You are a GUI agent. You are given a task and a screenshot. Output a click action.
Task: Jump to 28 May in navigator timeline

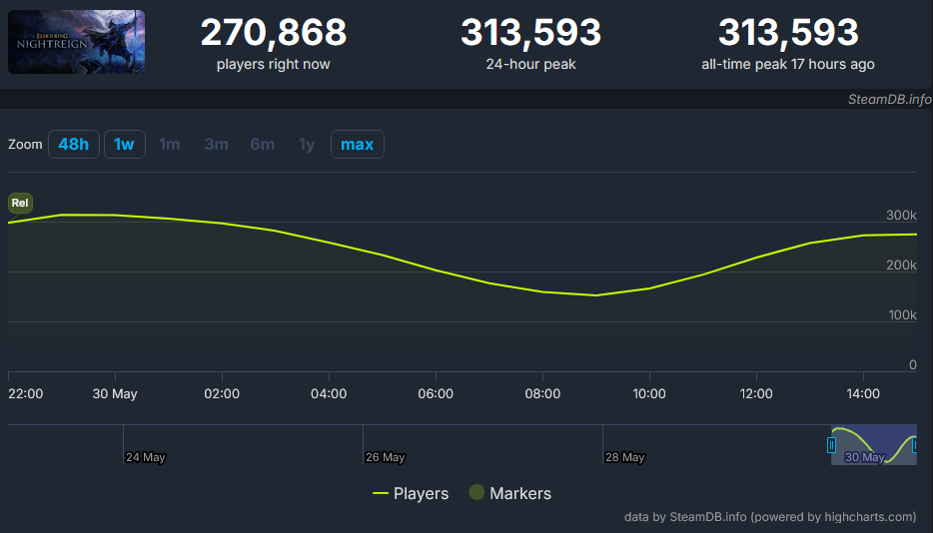pyautogui.click(x=624, y=457)
